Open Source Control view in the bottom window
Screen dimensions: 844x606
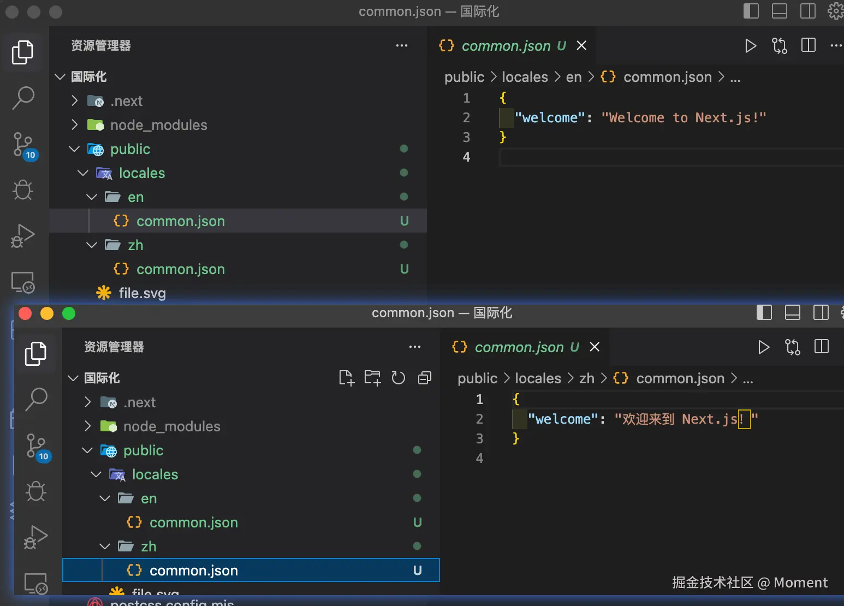38,448
